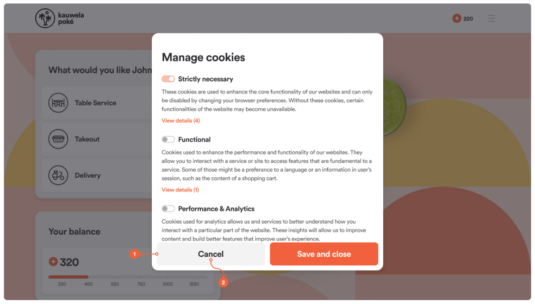Expand View details (4) for necessary cookies
The width and height of the screenshot is (535, 304).
point(180,120)
